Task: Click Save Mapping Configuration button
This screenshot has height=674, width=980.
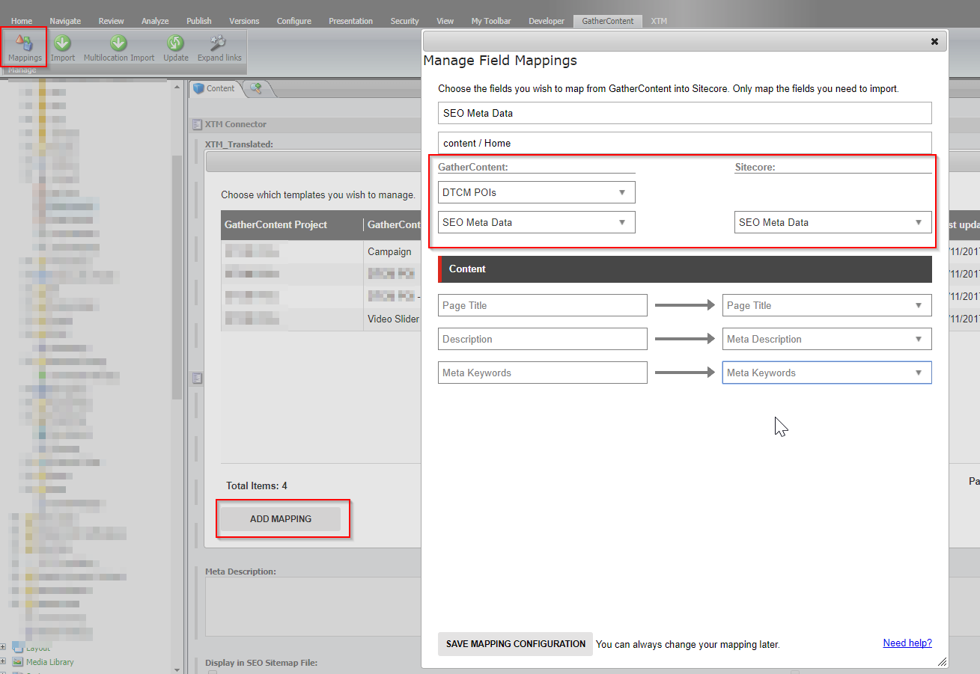Action: coord(515,644)
